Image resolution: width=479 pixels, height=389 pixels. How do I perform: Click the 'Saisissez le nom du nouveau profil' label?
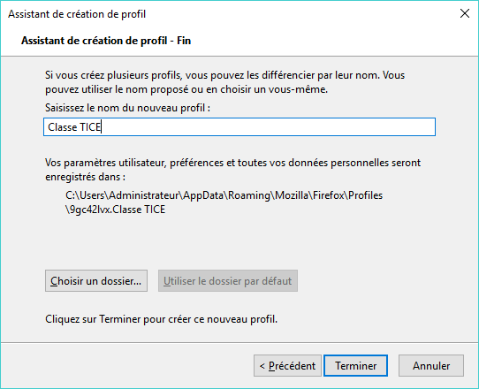127,108
